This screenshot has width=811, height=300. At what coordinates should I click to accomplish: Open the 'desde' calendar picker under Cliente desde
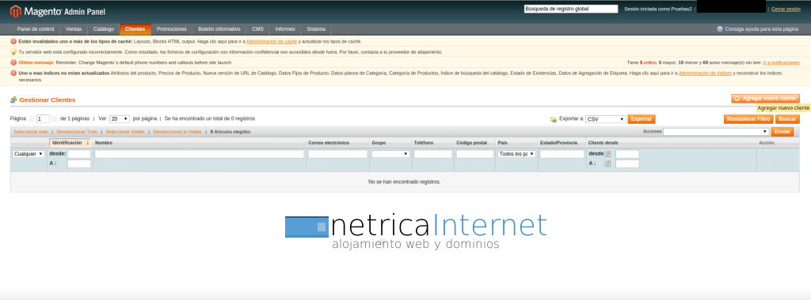click(607, 154)
